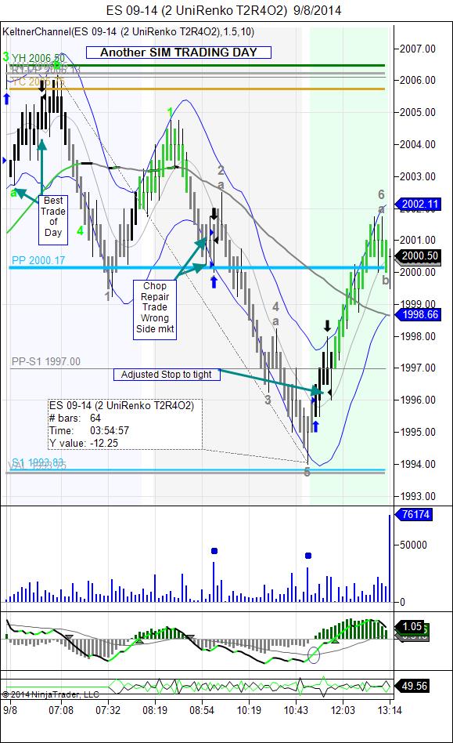Click the 08:54 time axis label
Viewport: 453px width, 743px height.
tap(201, 710)
